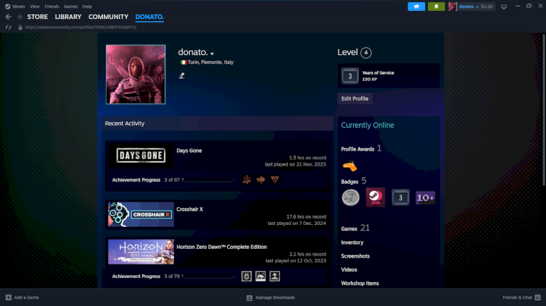This screenshot has height=306, width=546.
Task: Open the Workshop Items link
Action: (x=360, y=283)
